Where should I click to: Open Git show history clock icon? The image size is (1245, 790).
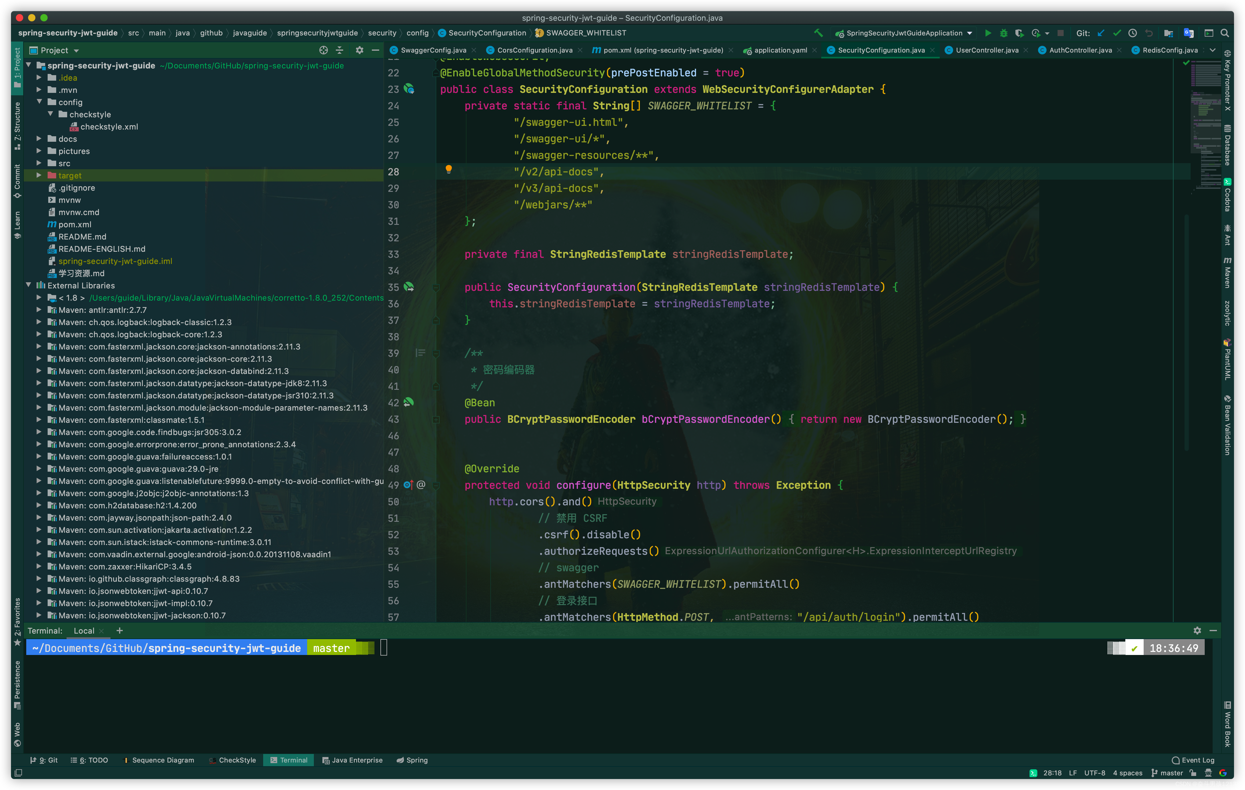click(x=1132, y=33)
